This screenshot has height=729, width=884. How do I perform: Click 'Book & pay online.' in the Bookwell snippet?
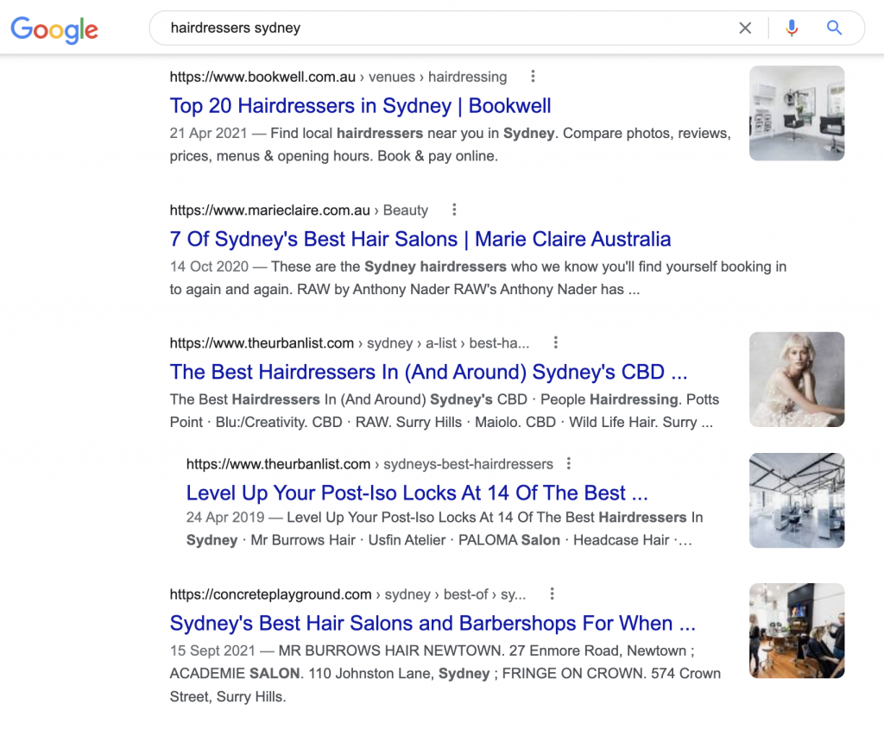[x=438, y=156]
